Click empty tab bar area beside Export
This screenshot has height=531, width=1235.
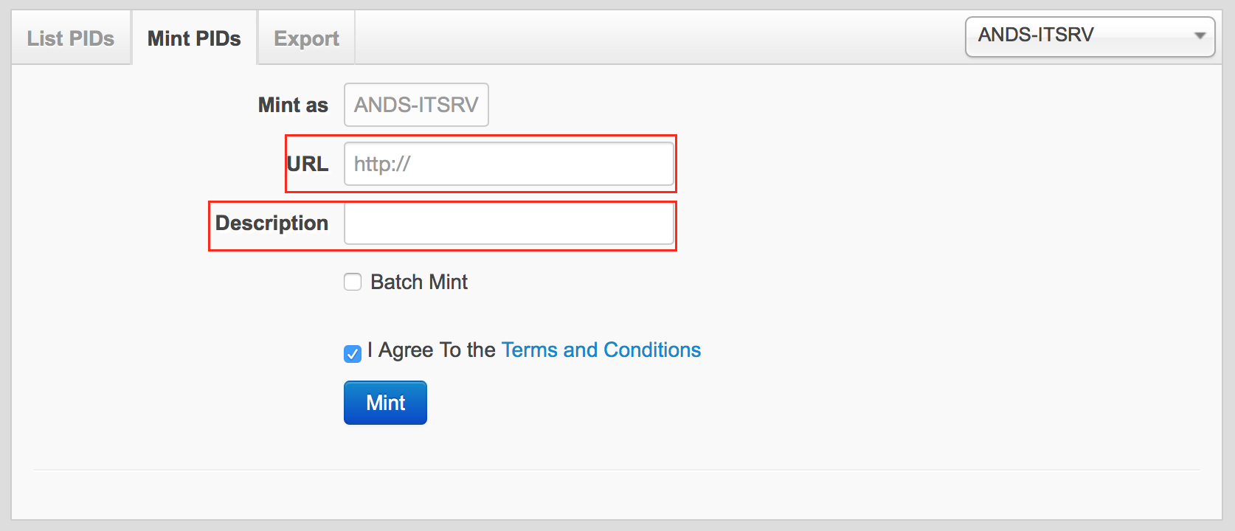point(649,38)
